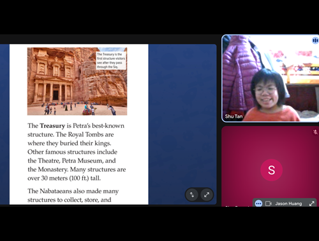Viewport: 319px width, 241px height.
Task: Select the Shu Tan video tile
Action: tap(271, 78)
